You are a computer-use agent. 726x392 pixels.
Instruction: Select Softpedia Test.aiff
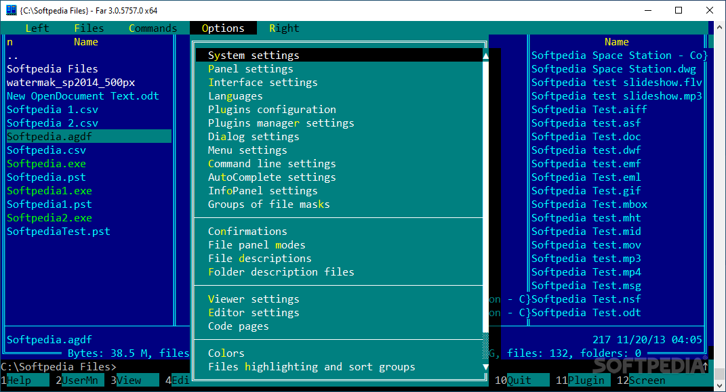coord(589,110)
